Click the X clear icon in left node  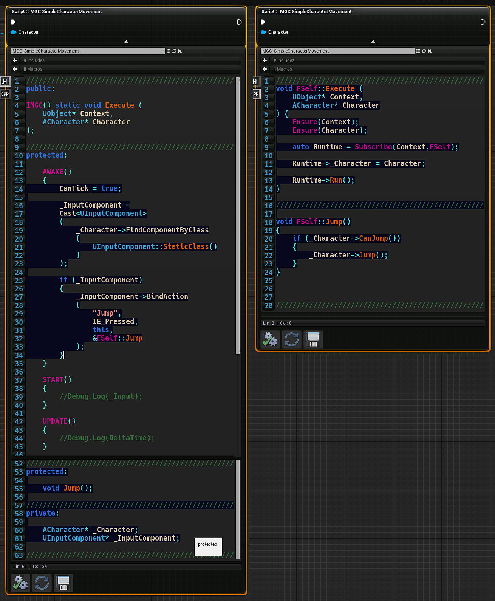pos(180,51)
